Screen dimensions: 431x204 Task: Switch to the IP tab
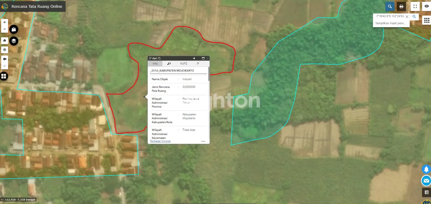coord(198,64)
